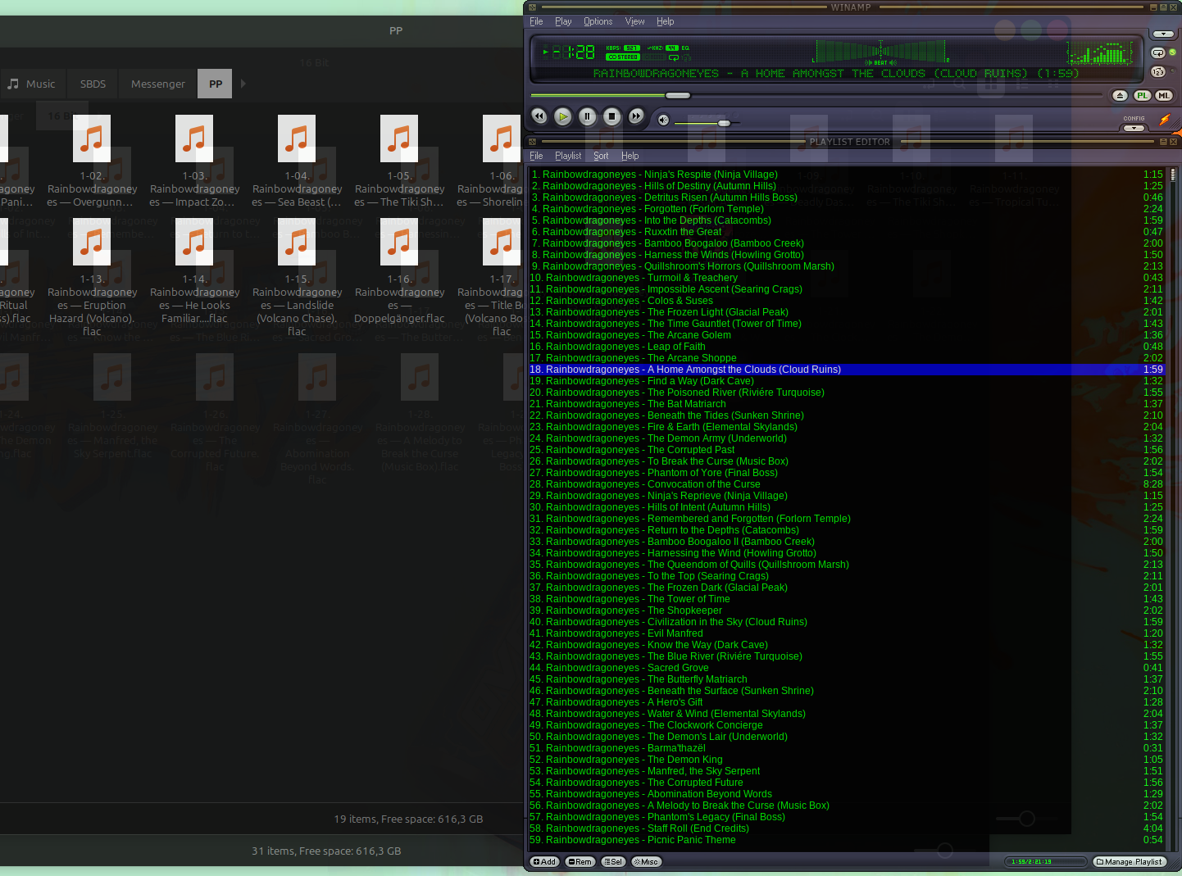Open the Playlist Editor's Playlist menu
This screenshot has width=1182, height=876.
click(568, 156)
